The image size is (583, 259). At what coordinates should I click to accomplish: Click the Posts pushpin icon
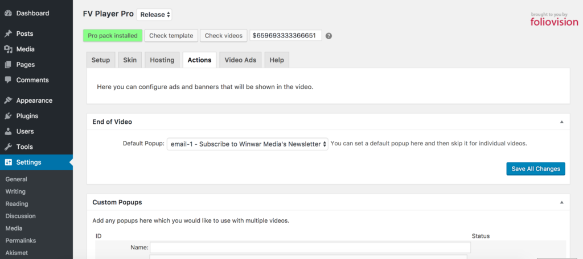(x=8, y=34)
